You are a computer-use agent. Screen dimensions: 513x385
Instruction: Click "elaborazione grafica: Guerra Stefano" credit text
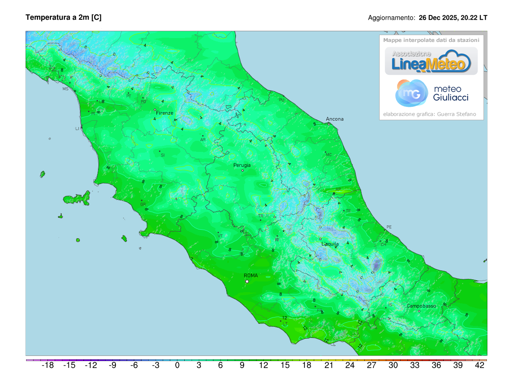[x=429, y=114]
